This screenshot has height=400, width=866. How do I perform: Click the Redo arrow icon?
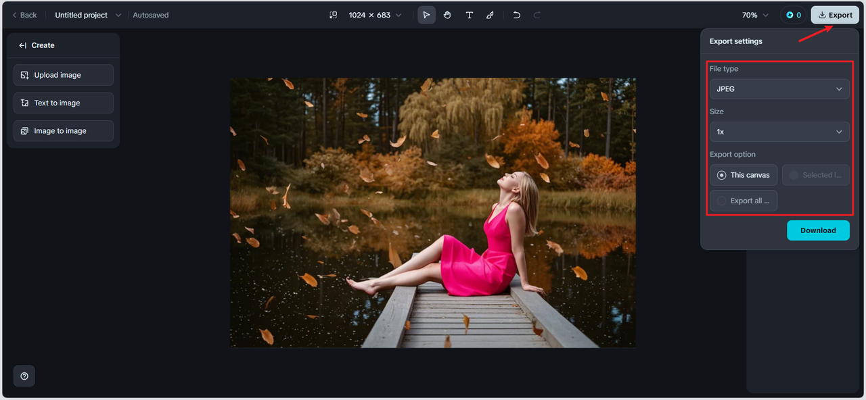537,15
